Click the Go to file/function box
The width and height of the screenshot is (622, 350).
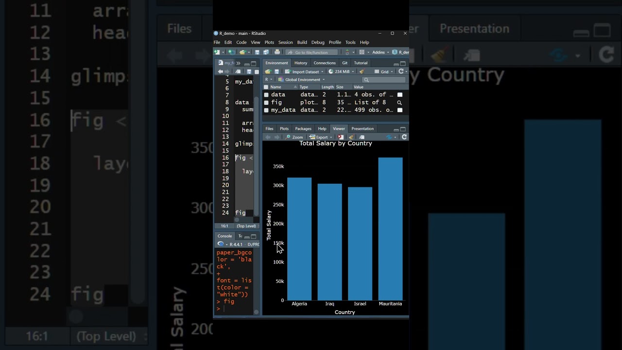tap(311, 52)
